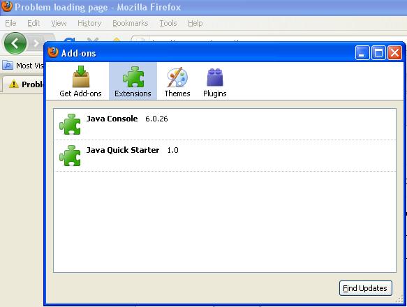This screenshot has height=307, width=407.
Task: Click the Firefox icon in Add-ons title bar
Action: (x=53, y=53)
